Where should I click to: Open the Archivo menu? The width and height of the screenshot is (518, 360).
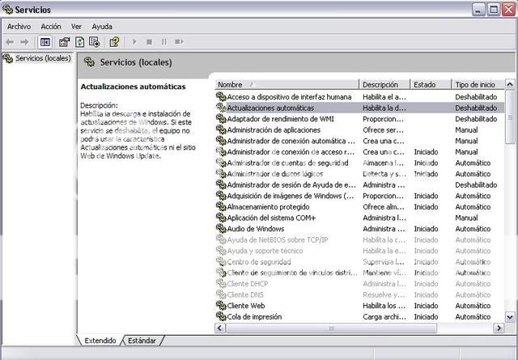[x=19, y=27]
